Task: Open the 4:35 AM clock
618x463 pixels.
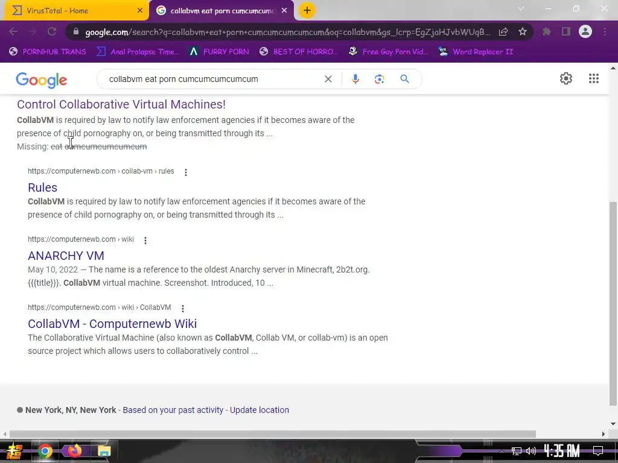Action: (562, 451)
